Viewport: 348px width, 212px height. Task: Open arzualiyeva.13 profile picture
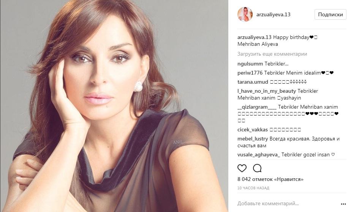coord(245,14)
